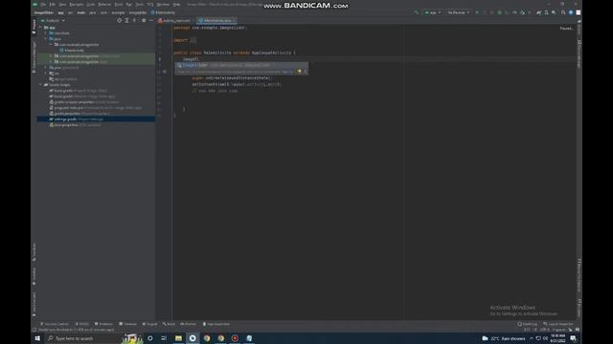613x344 pixels.
Task: Toggle the Build Variants side tab
Action: [34, 305]
